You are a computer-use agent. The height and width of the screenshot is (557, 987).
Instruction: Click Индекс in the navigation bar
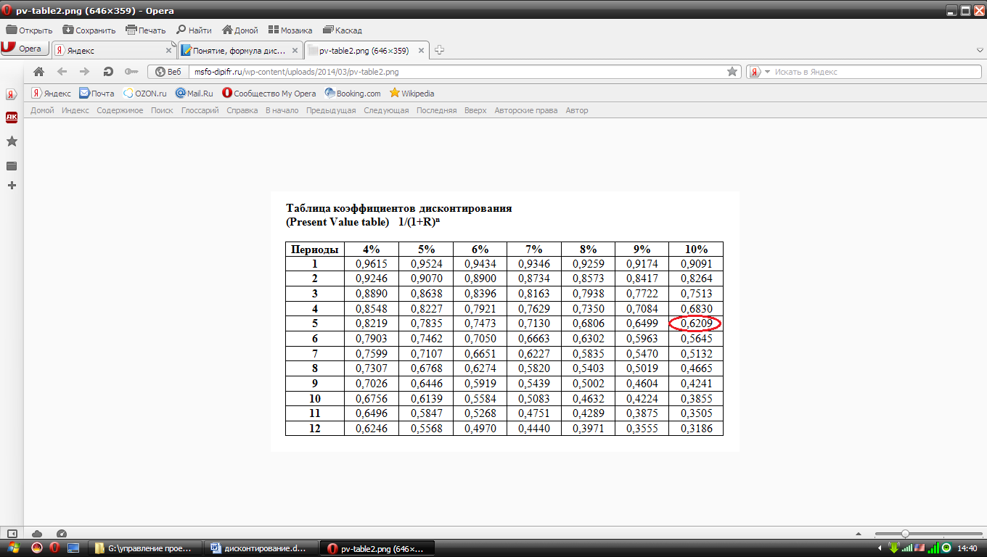[x=75, y=110]
